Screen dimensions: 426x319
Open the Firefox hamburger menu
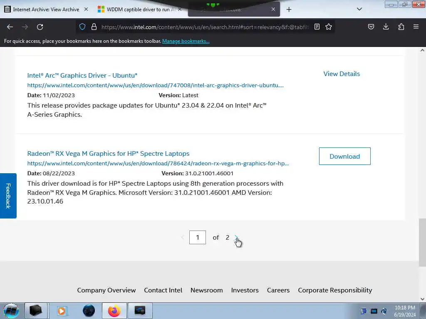(x=416, y=27)
